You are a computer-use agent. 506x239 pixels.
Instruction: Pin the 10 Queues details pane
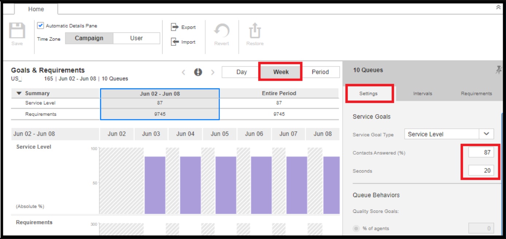(498, 70)
